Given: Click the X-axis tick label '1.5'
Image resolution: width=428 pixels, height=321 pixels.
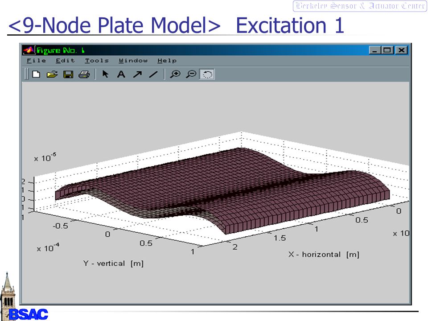Looking at the screenshot, I should point(280,238).
